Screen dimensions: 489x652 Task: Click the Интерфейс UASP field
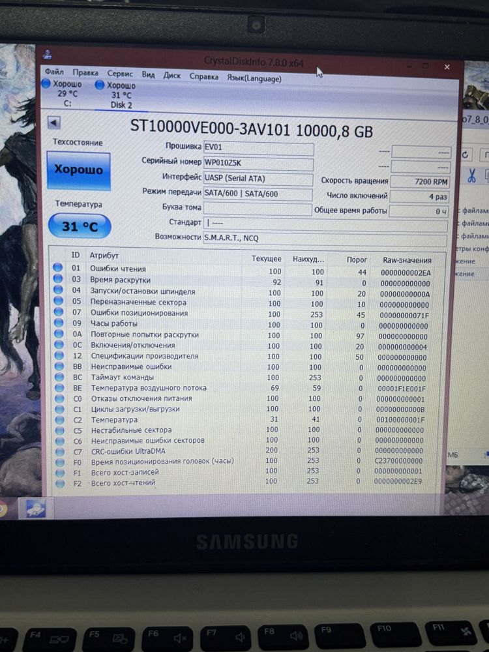[258, 179]
